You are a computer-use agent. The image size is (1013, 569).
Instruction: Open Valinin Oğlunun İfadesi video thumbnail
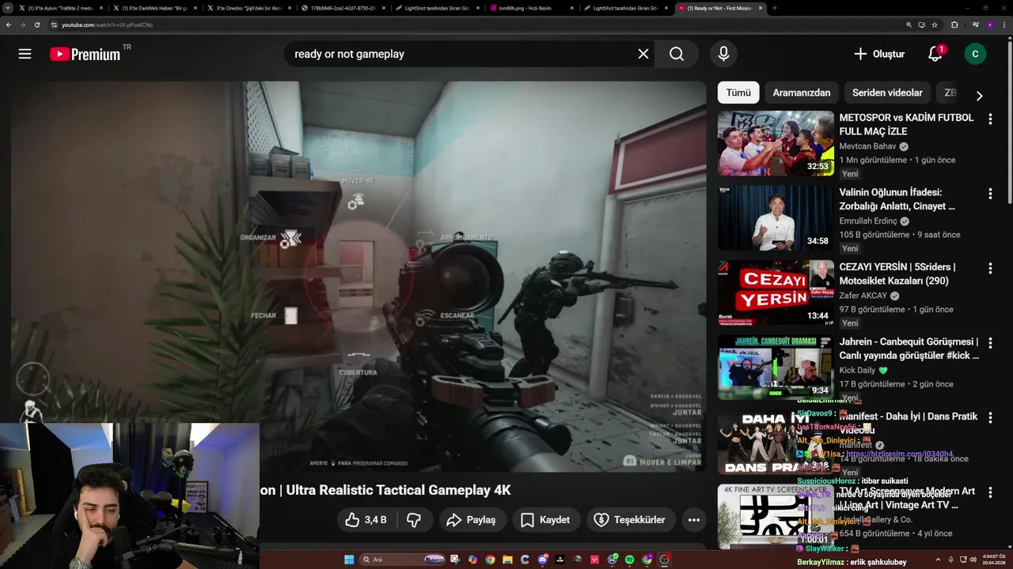[x=776, y=218]
